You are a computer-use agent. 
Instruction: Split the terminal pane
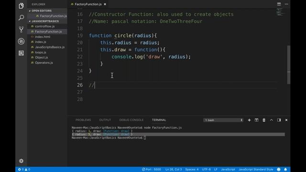pyautogui.click(x=257, y=120)
